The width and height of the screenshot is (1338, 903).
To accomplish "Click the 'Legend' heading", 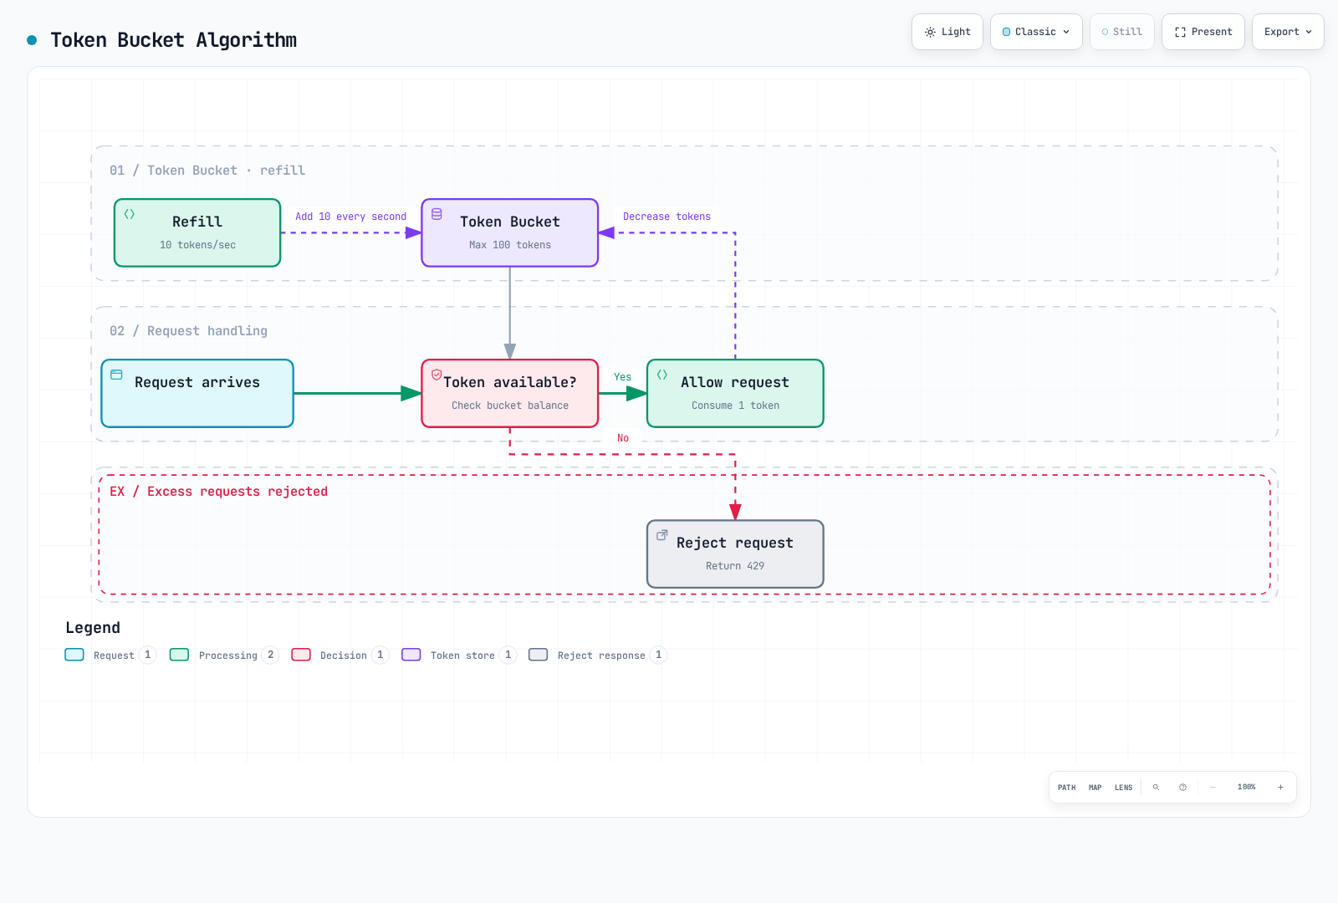I will coord(93,628).
